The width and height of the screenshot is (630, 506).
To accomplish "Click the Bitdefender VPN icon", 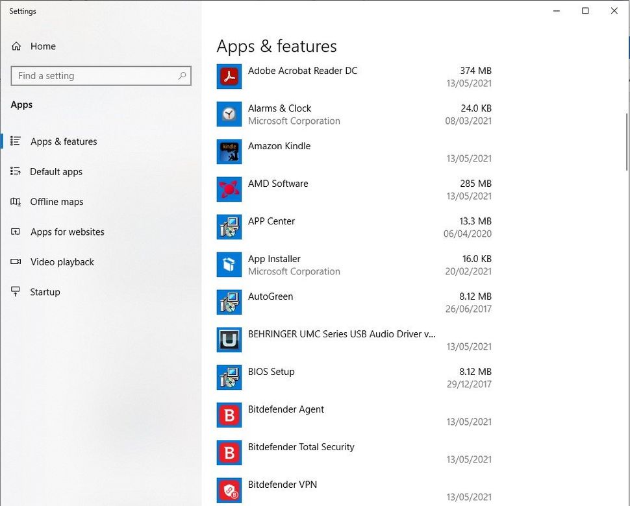I will tap(229, 490).
